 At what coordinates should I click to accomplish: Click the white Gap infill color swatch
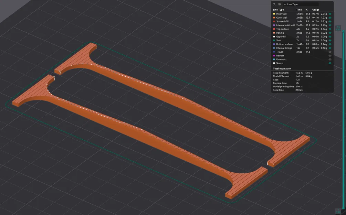coord(274,36)
